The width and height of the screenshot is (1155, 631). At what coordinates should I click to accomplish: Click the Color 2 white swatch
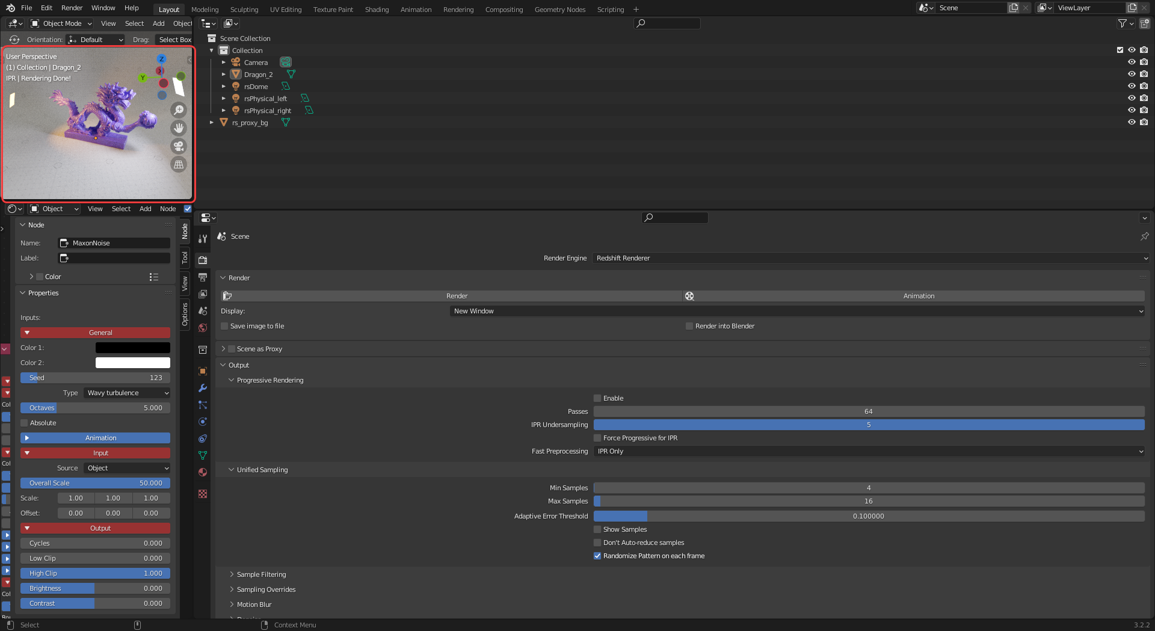[x=132, y=363]
